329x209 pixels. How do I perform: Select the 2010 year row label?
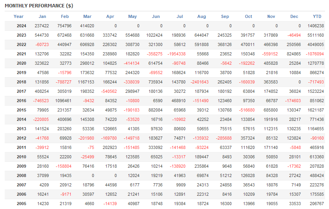click(21, 157)
